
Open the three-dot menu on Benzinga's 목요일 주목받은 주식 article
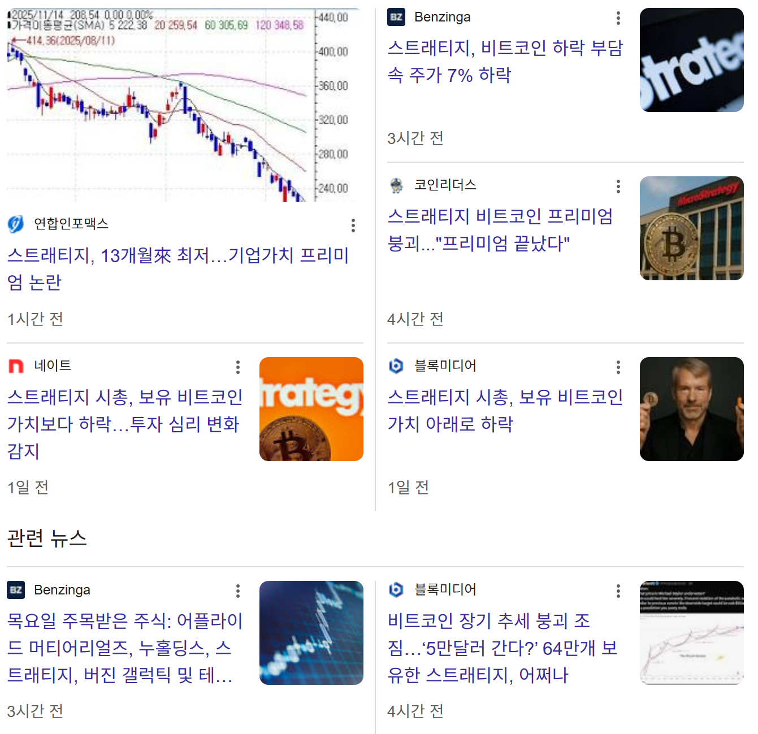tap(238, 591)
